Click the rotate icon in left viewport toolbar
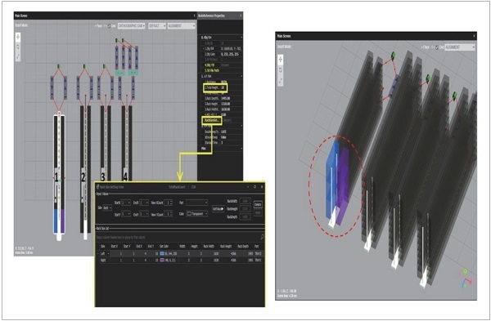The width and height of the screenshot is (491, 321). point(18,47)
